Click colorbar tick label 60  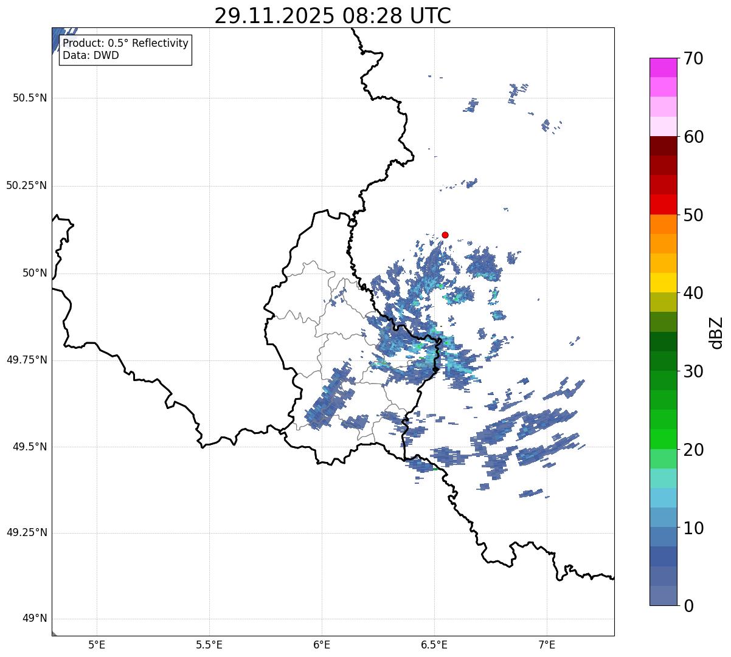[693, 137]
